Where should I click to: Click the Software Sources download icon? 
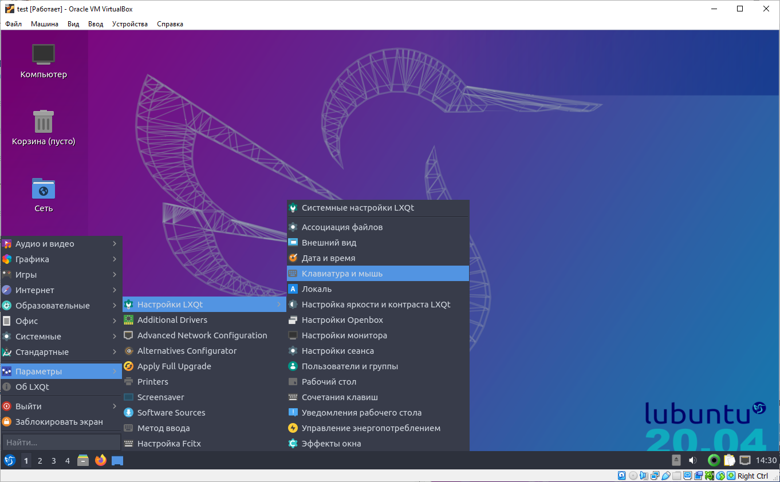pyautogui.click(x=129, y=413)
